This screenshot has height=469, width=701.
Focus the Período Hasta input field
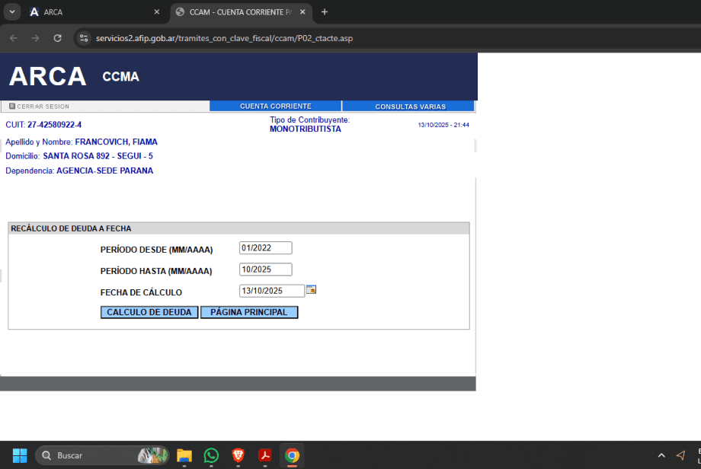click(266, 270)
